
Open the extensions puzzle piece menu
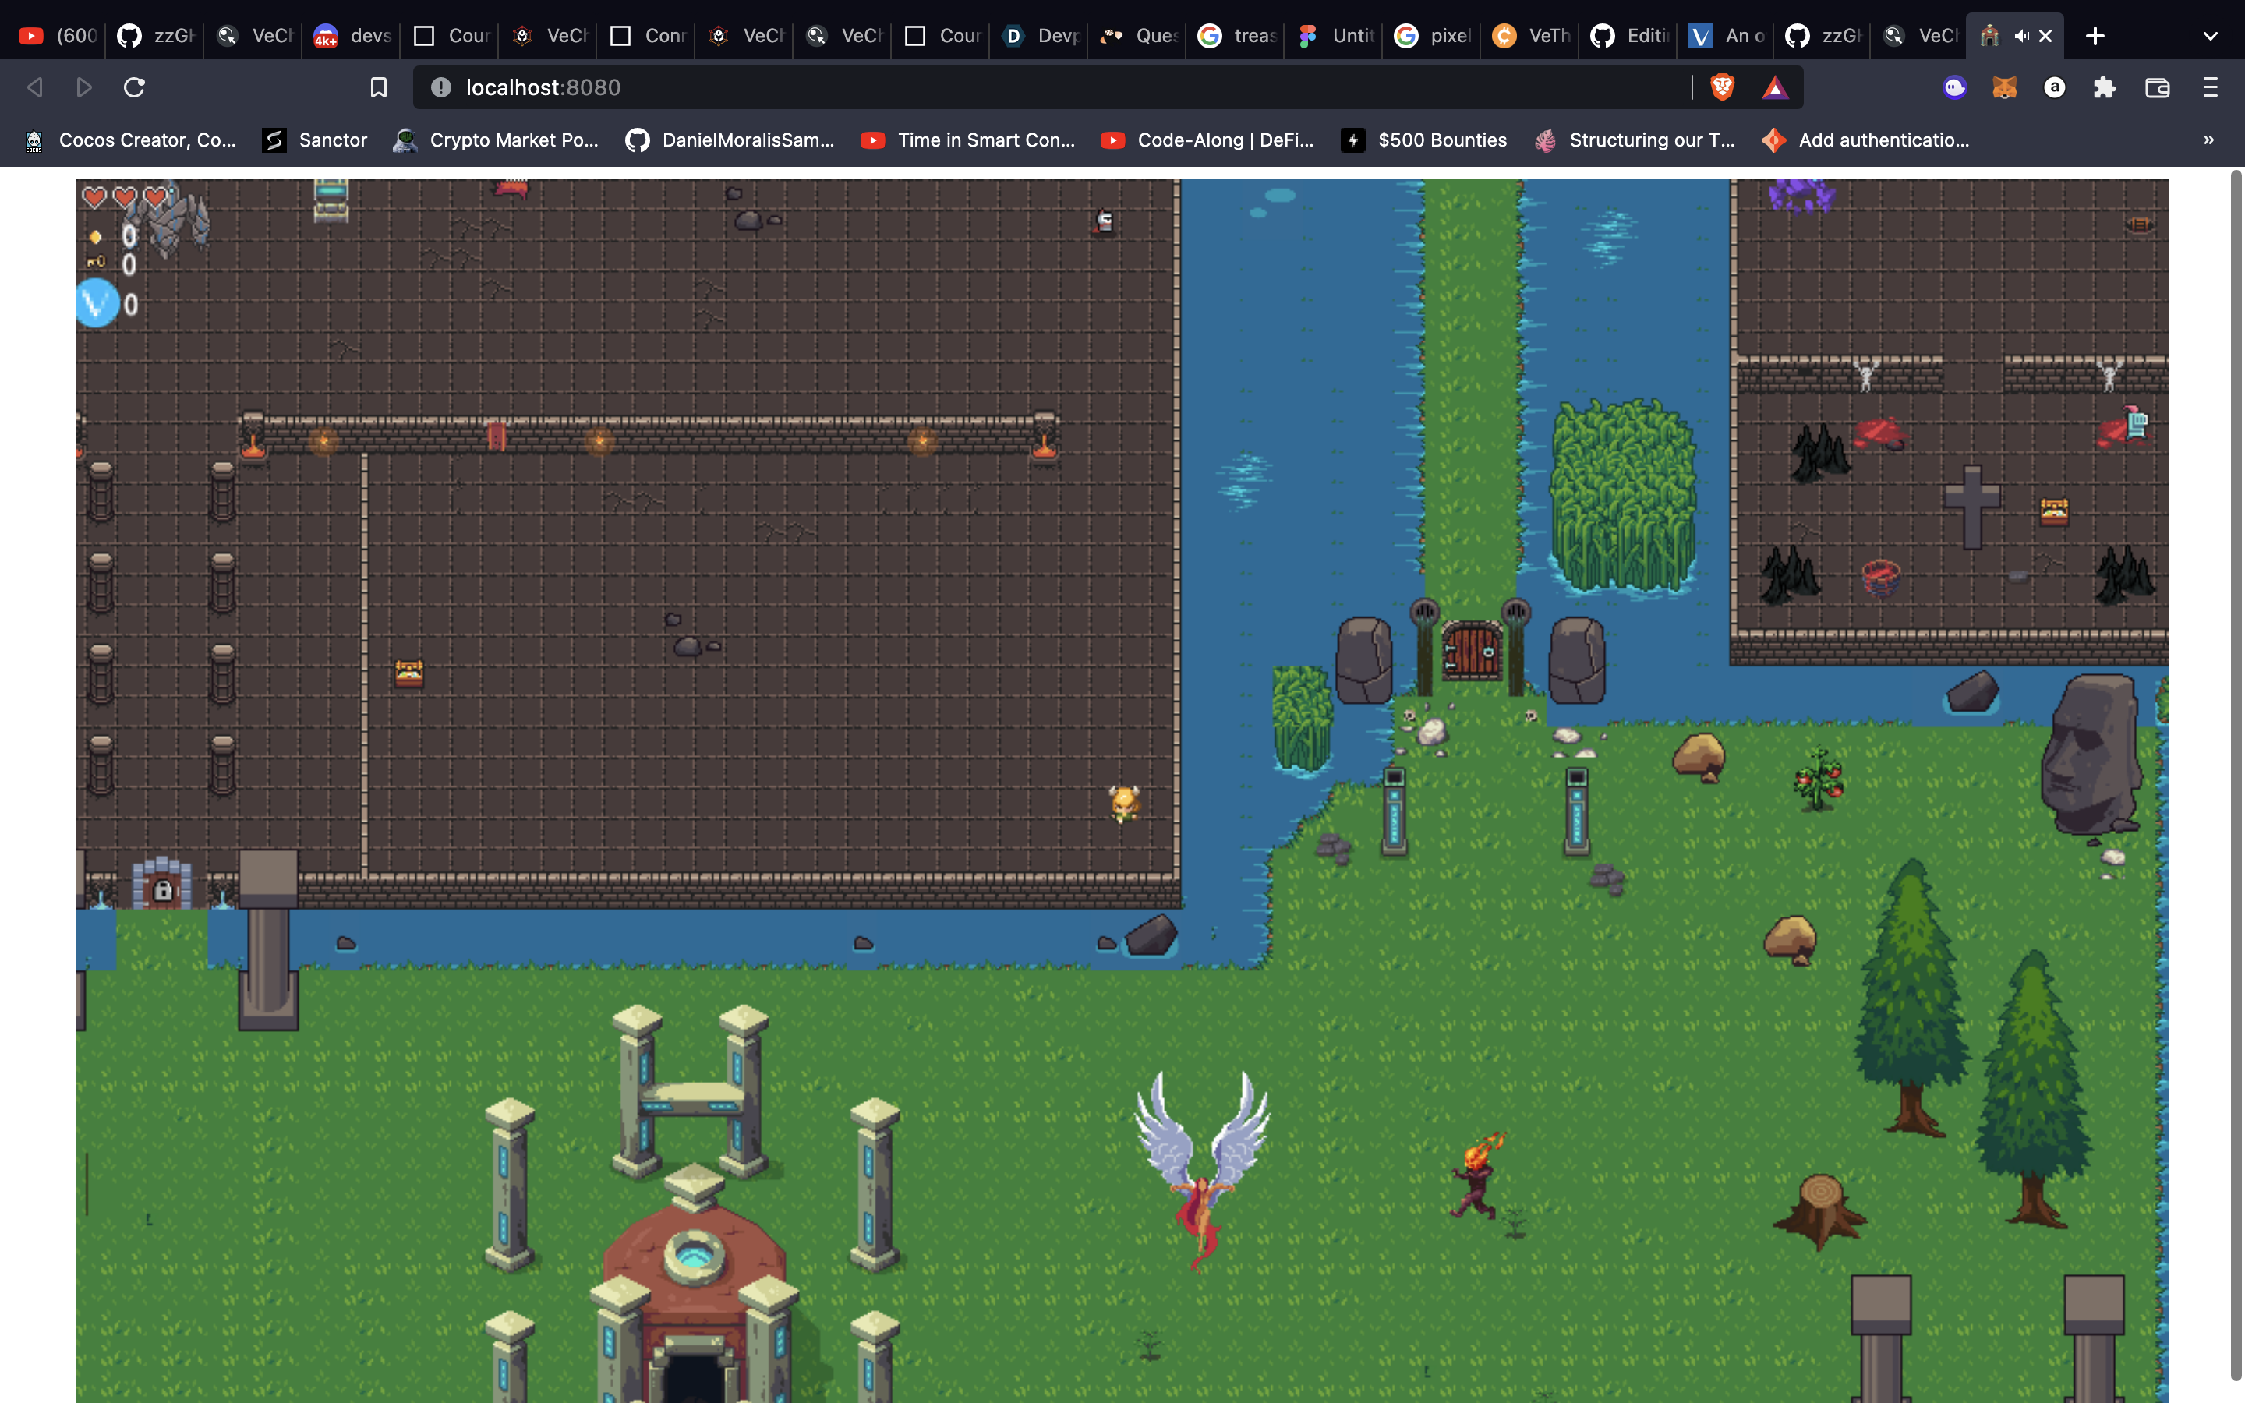tap(2104, 87)
